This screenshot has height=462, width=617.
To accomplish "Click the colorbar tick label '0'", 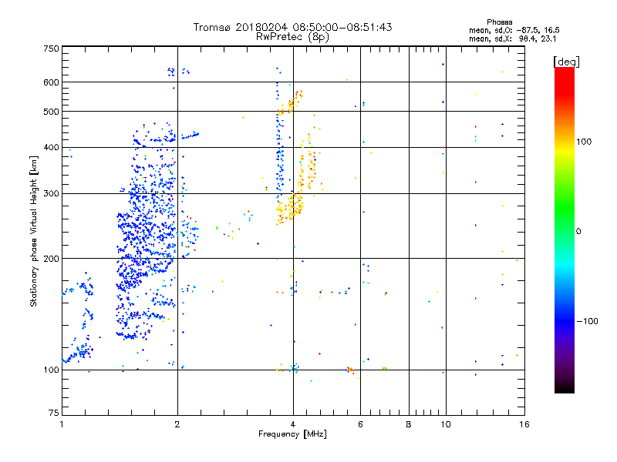I will point(578,231).
